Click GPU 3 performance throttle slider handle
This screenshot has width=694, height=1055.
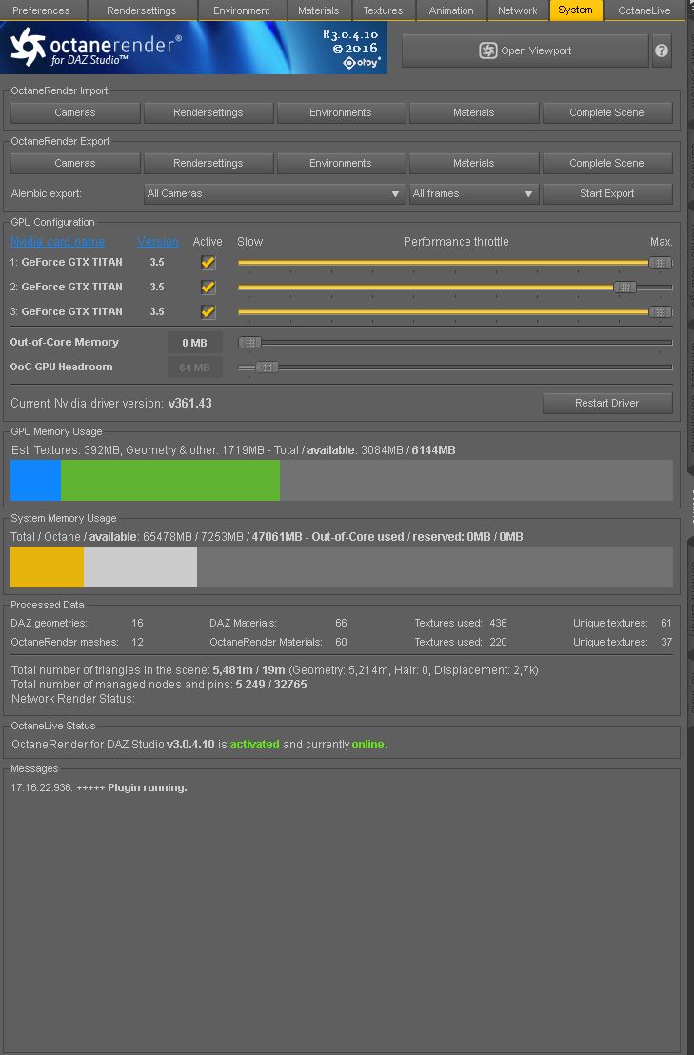coord(661,311)
